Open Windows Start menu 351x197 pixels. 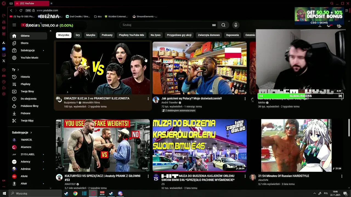click(4, 193)
